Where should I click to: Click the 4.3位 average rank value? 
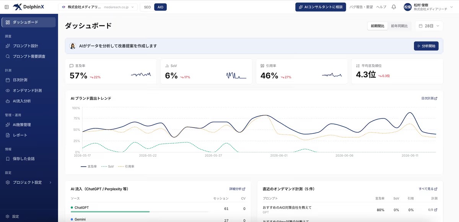[x=366, y=75]
